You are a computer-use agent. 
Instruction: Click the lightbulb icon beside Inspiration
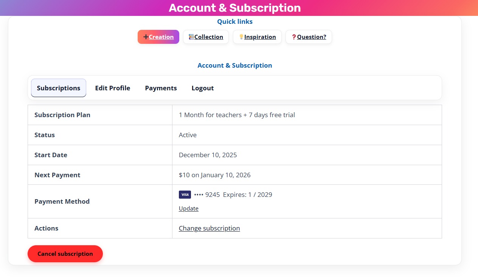[x=241, y=37]
